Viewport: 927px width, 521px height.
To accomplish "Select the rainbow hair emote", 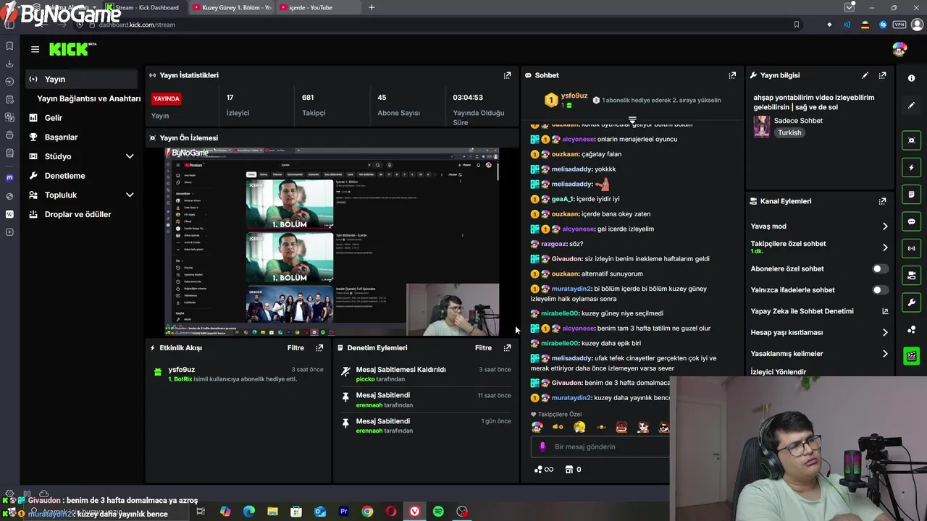I will 537,428.
